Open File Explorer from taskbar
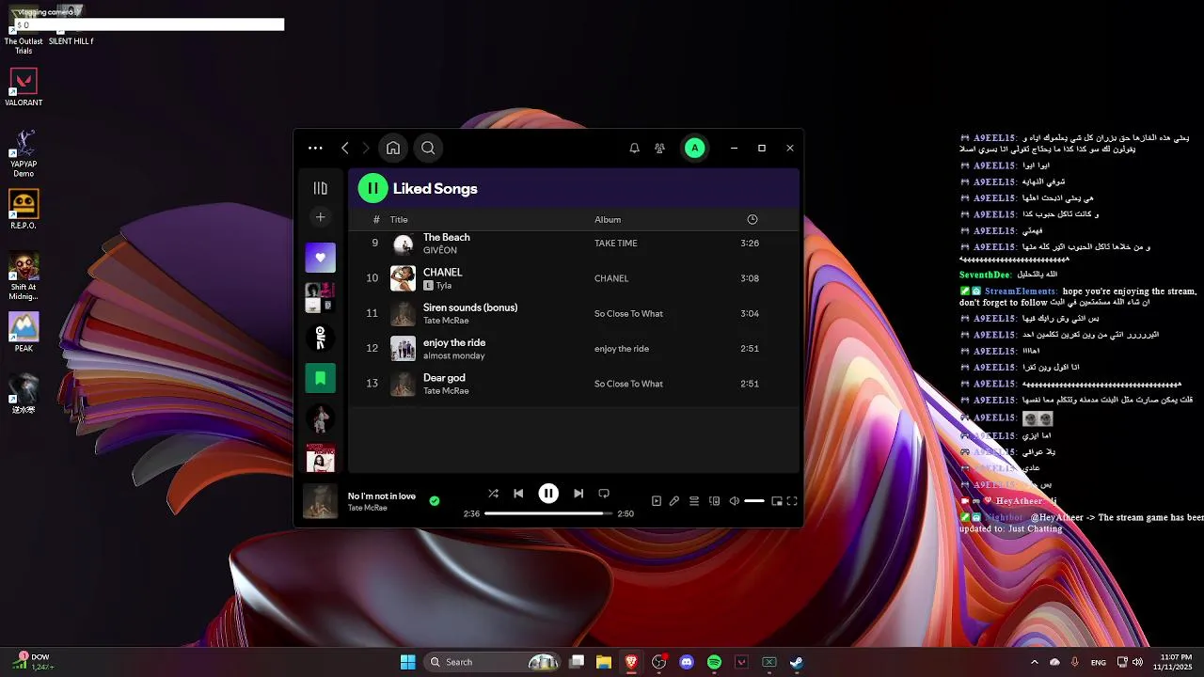 coord(603,662)
